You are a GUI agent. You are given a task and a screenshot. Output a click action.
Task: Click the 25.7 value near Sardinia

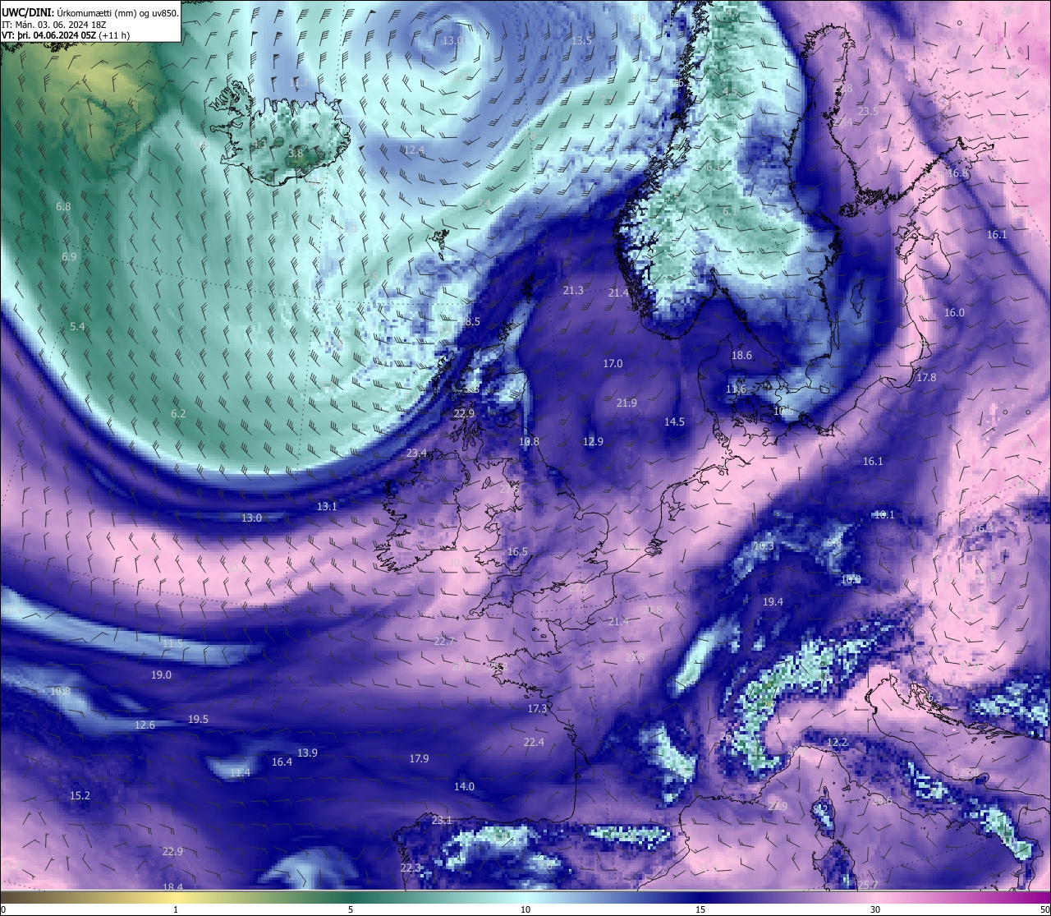(x=868, y=885)
